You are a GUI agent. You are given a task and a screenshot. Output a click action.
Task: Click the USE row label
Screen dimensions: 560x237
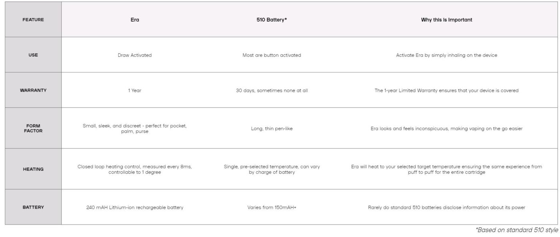(x=33, y=55)
